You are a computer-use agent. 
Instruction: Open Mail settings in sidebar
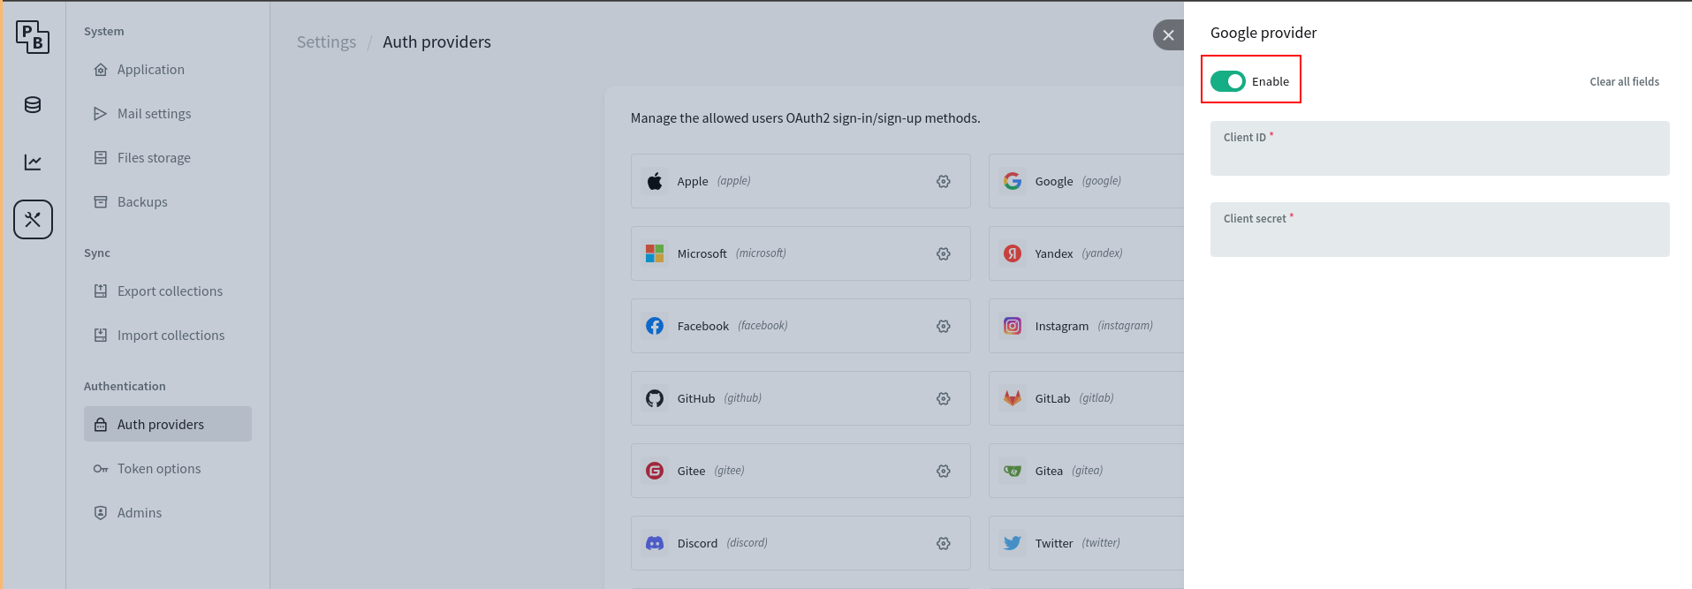pos(154,114)
